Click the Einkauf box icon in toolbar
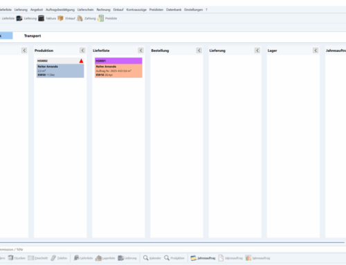Screen dimensions: 346x265 coord(60,19)
